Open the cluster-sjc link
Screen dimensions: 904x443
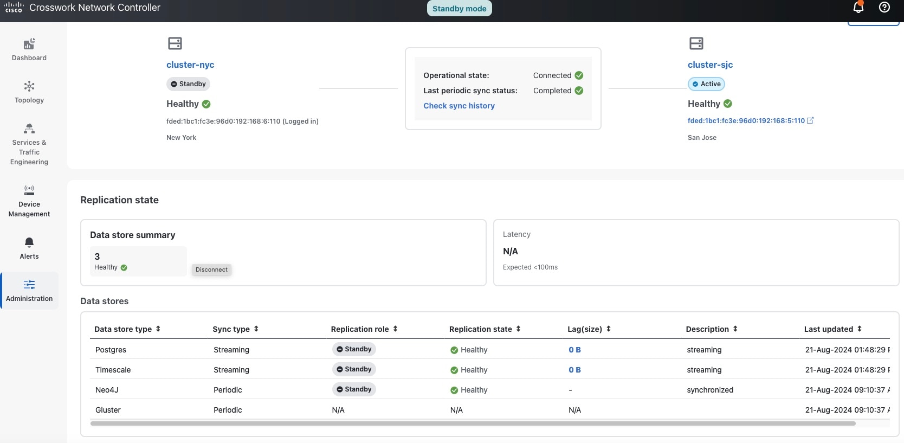click(710, 65)
